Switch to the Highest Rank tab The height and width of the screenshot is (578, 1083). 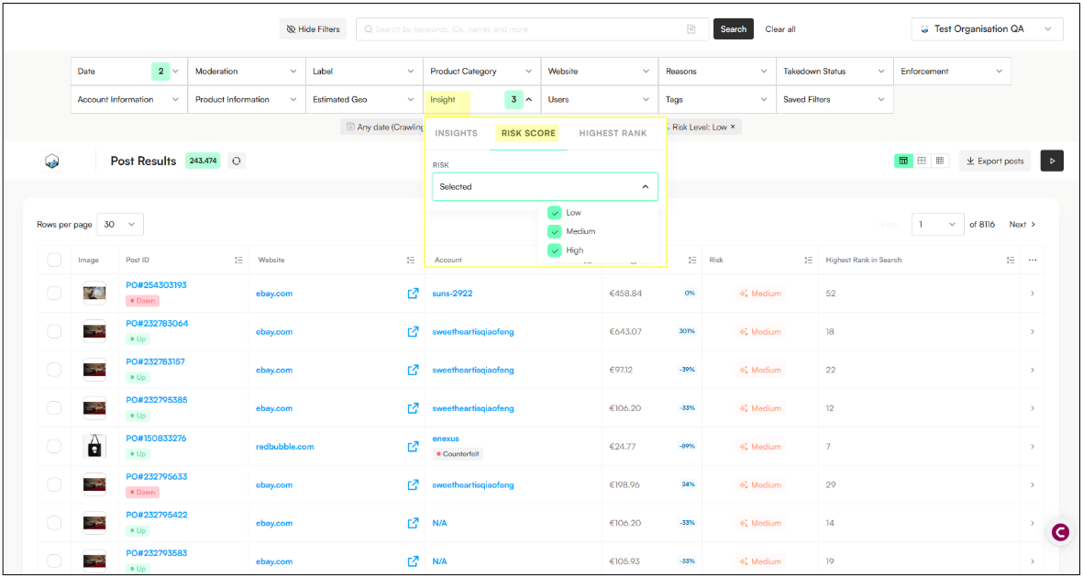(613, 133)
